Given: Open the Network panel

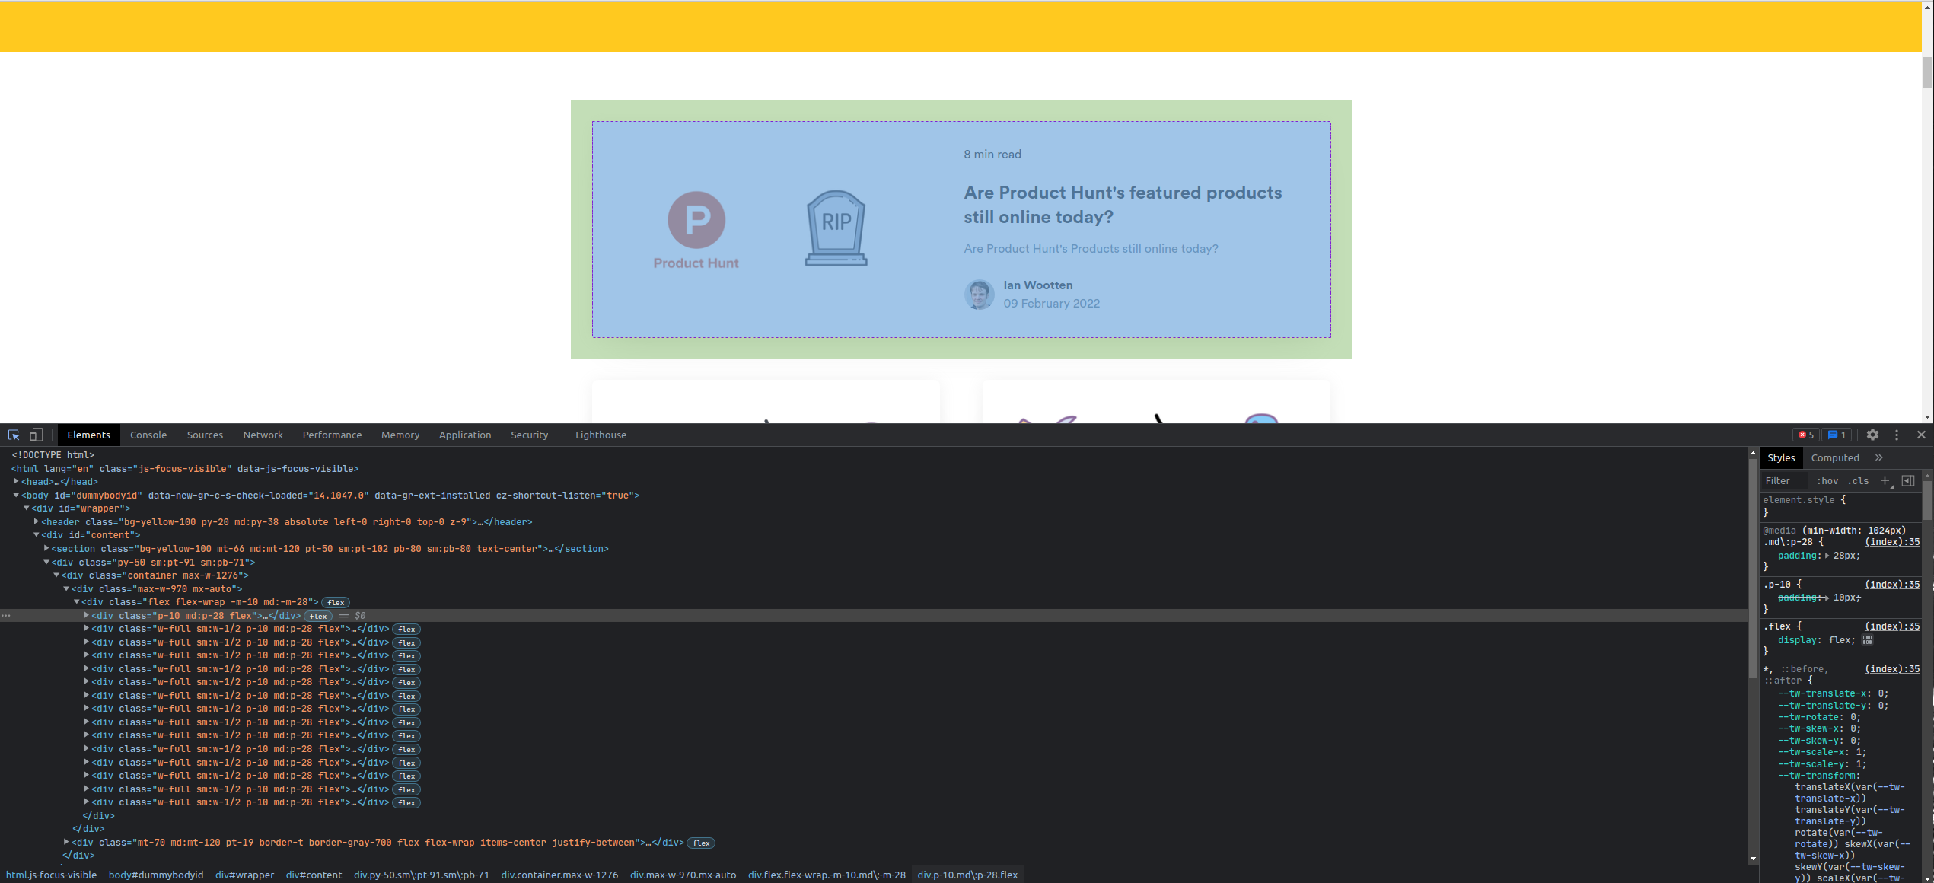Looking at the screenshot, I should [x=263, y=435].
